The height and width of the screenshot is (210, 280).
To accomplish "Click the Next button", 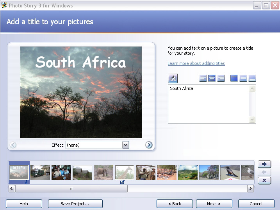I will [214, 204].
